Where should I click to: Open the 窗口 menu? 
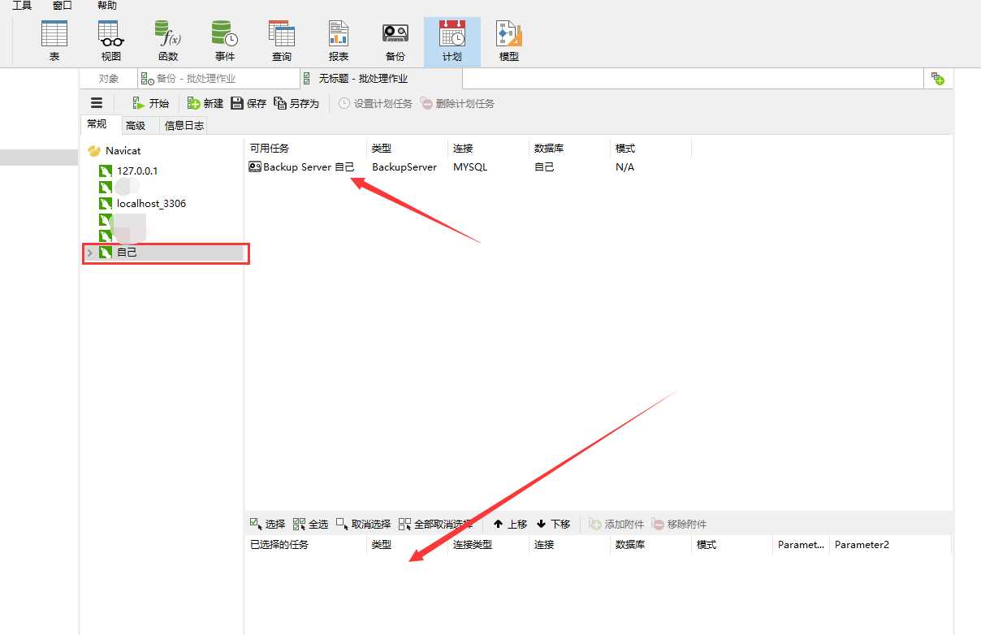tap(63, 6)
